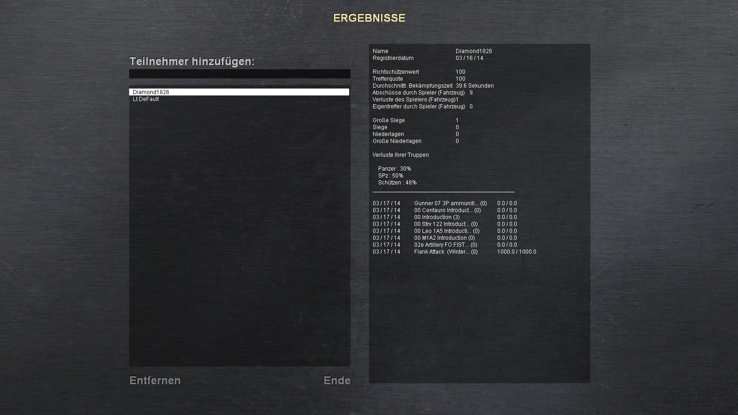The width and height of the screenshot is (738, 415).
Task: Click the 1000.0 / 1000.0 score value
Action: click(517, 252)
